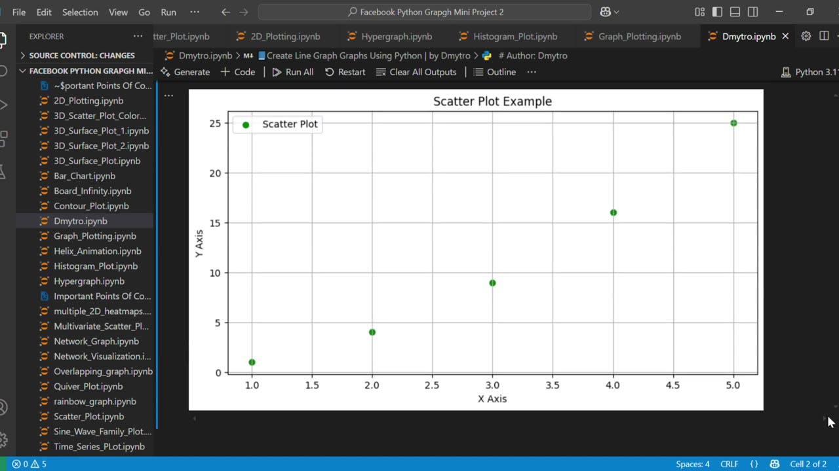
Task: Open the Copilot chat icon
Action: coord(605,12)
